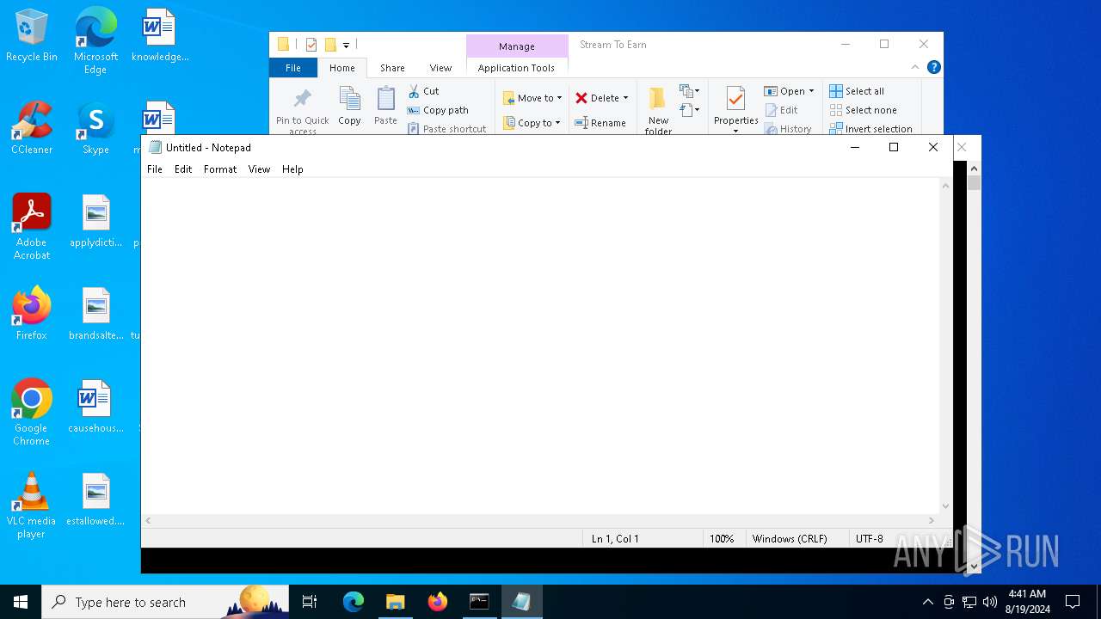1101x619 pixels.
Task: Expand the Open dropdown arrow in ribbon
Action: pyautogui.click(x=811, y=91)
